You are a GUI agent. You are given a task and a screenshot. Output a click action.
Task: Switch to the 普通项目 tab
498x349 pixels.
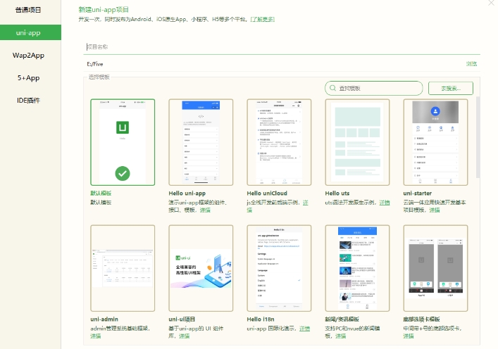click(x=30, y=10)
